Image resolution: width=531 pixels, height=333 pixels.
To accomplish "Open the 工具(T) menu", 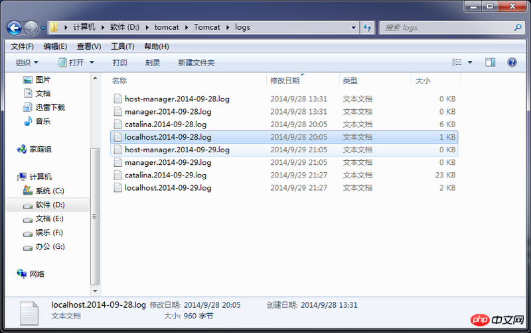I will 123,46.
